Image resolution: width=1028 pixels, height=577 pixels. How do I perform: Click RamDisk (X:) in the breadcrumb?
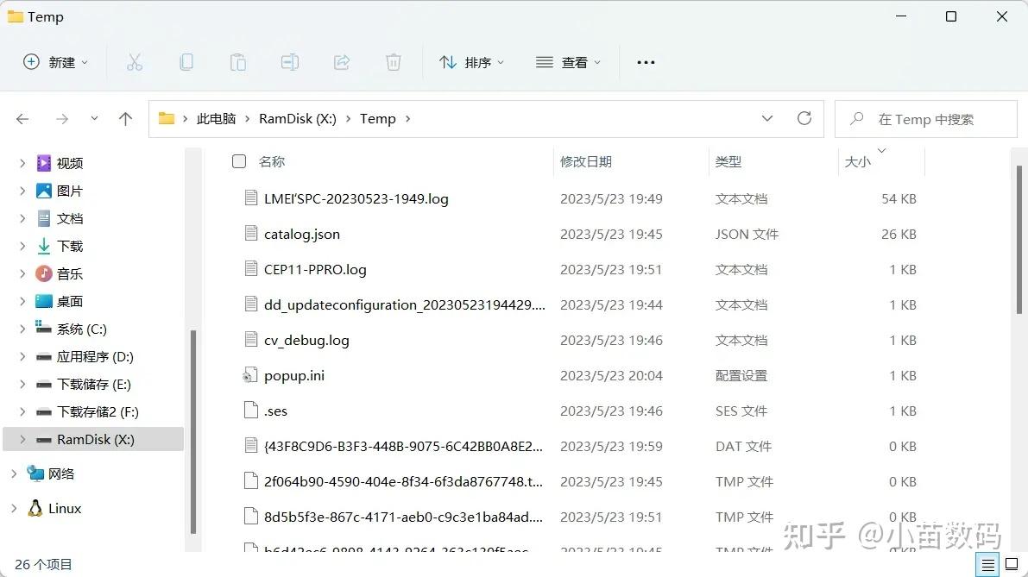click(x=298, y=118)
